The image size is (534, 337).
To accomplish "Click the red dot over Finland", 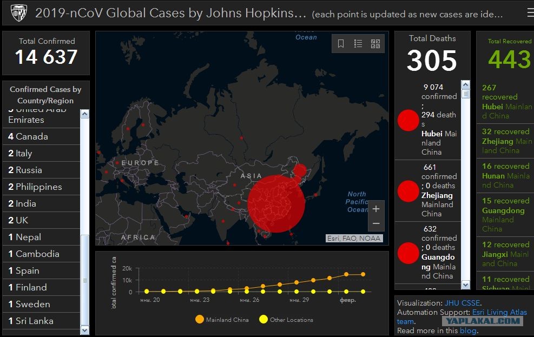I will point(143,125).
